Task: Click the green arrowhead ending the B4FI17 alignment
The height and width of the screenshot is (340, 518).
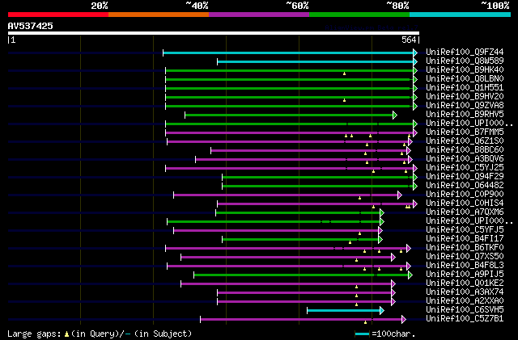Action: pyautogui.click(x=380, y=239)
